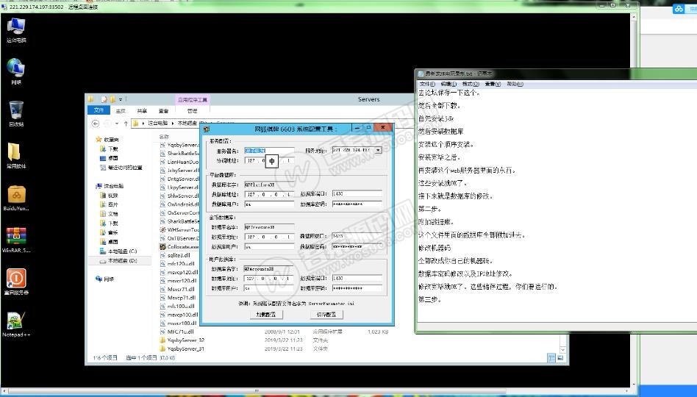Open the 文件 tab in explorer ribbon
This screenshot has width=697, height=397.
99,110
